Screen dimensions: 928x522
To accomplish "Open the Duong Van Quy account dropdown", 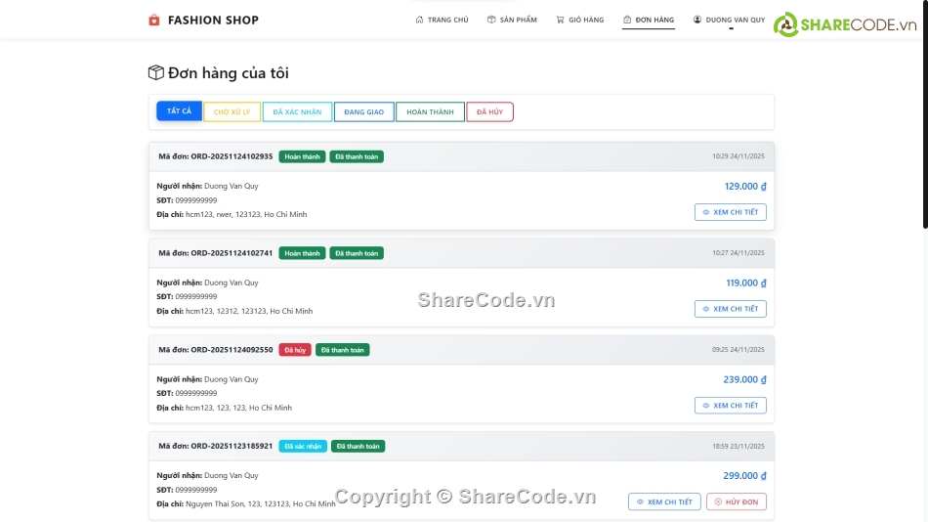I will click(x=729, y=21).
